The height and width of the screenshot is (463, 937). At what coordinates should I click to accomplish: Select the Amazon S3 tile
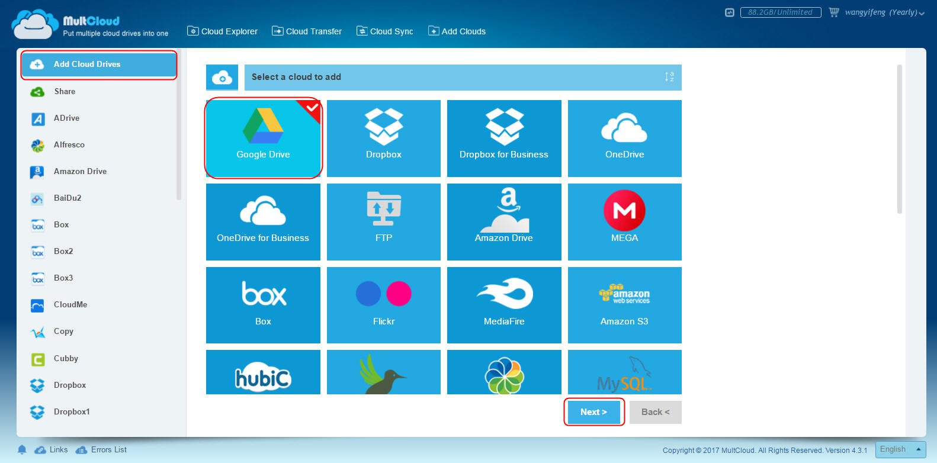[625, 306]
